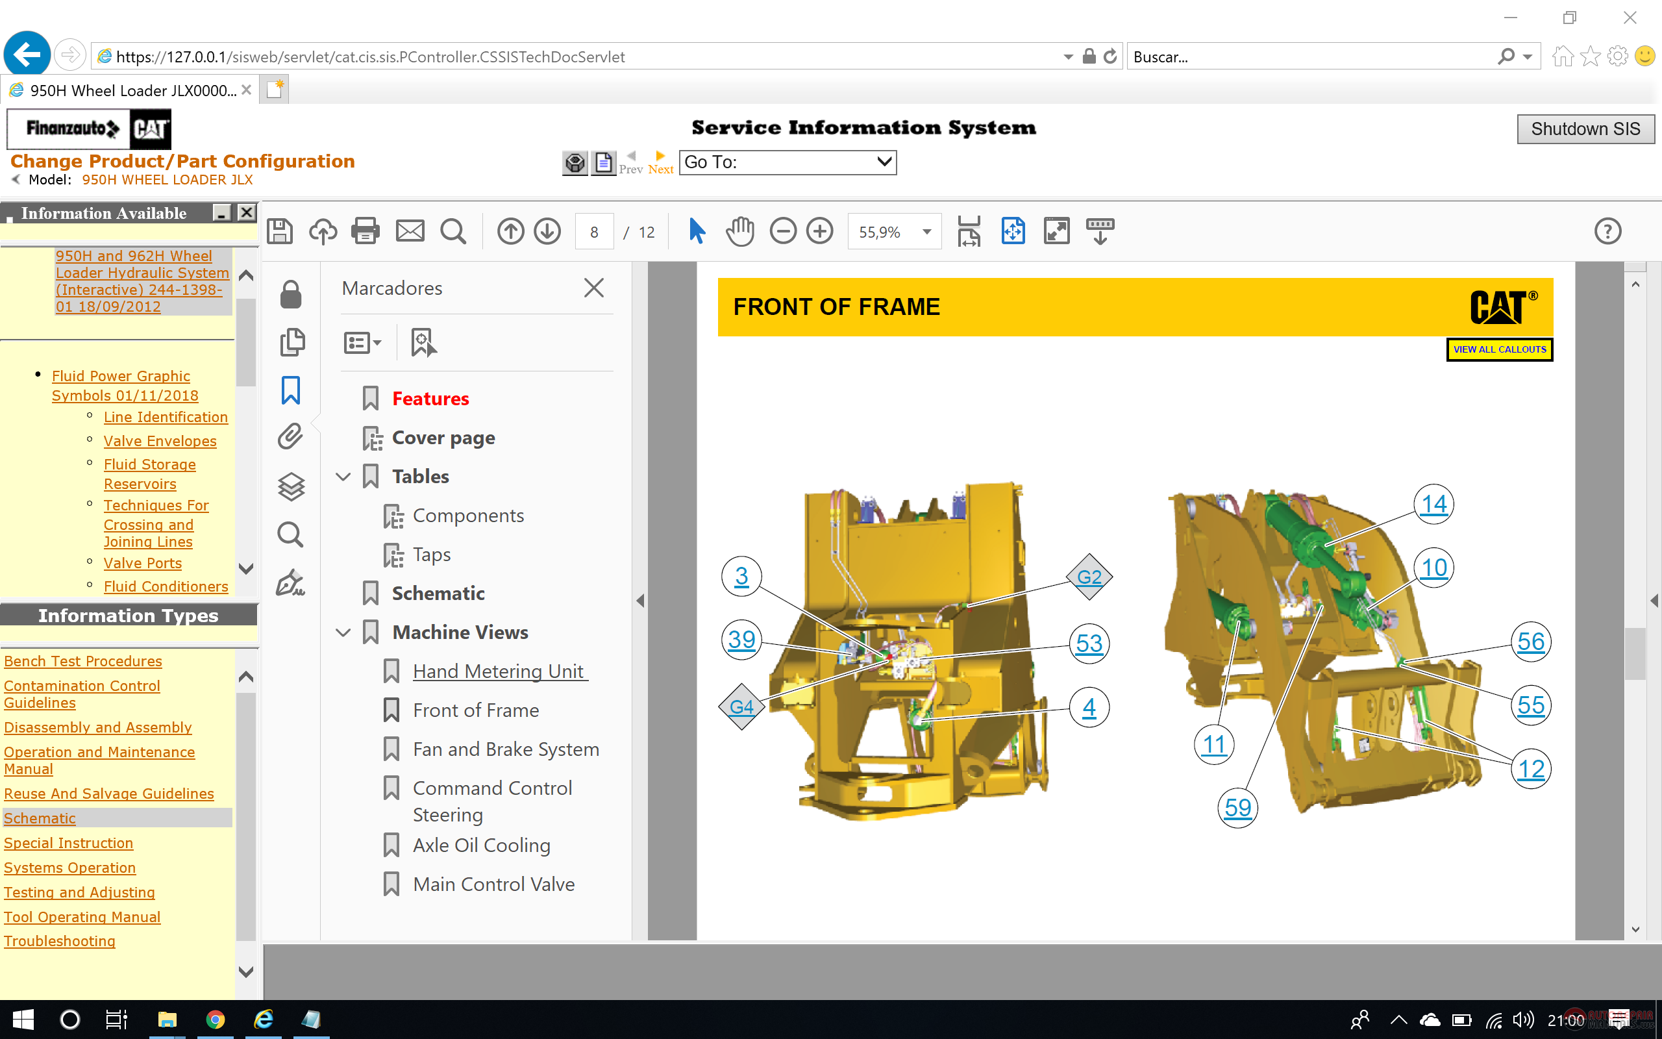Open the read mode keyboard icon
1662x1039 pixels.
point(1100,232)
